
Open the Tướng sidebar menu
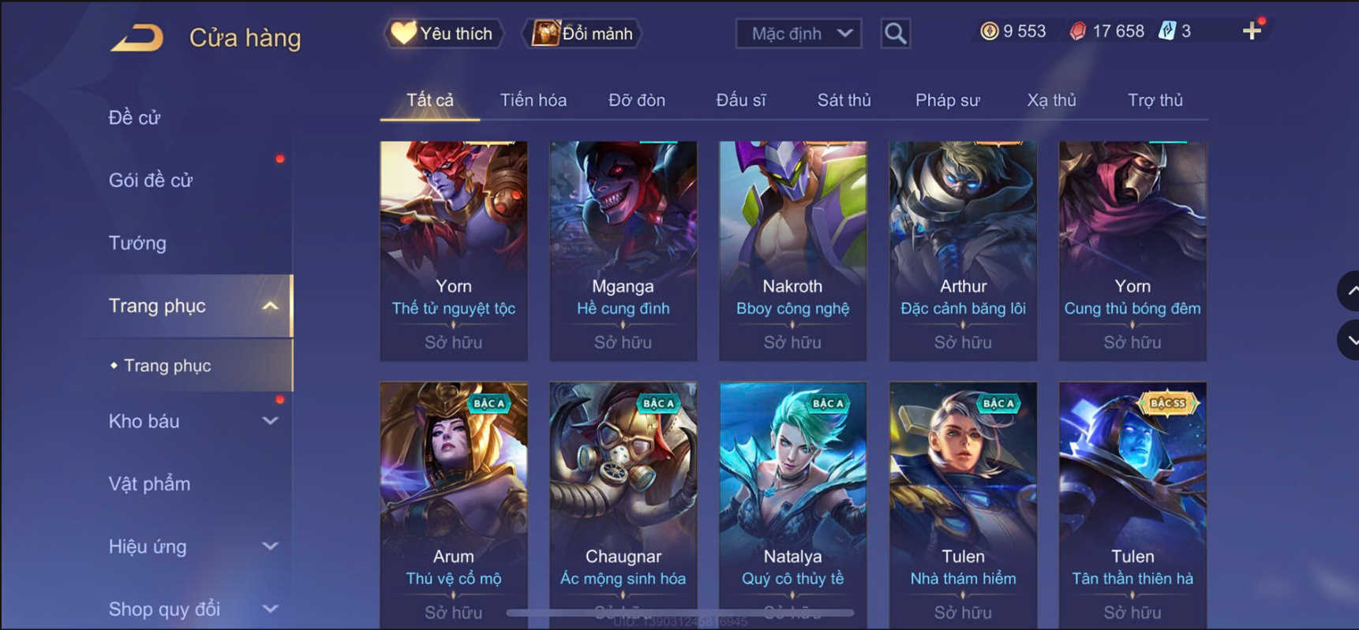[x=137, y=243]
